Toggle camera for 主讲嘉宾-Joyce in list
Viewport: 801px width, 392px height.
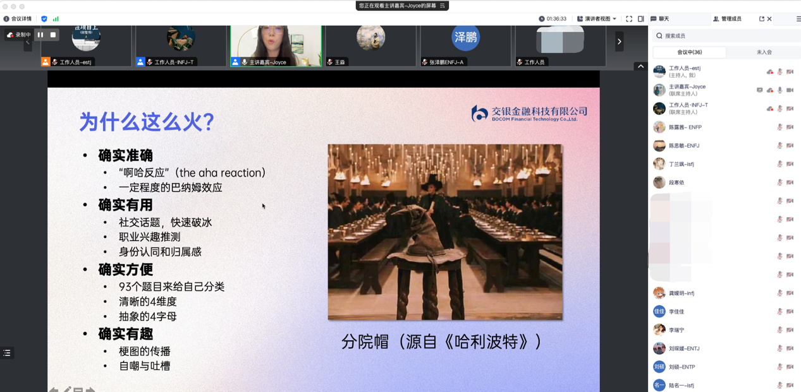pos(790,90)
